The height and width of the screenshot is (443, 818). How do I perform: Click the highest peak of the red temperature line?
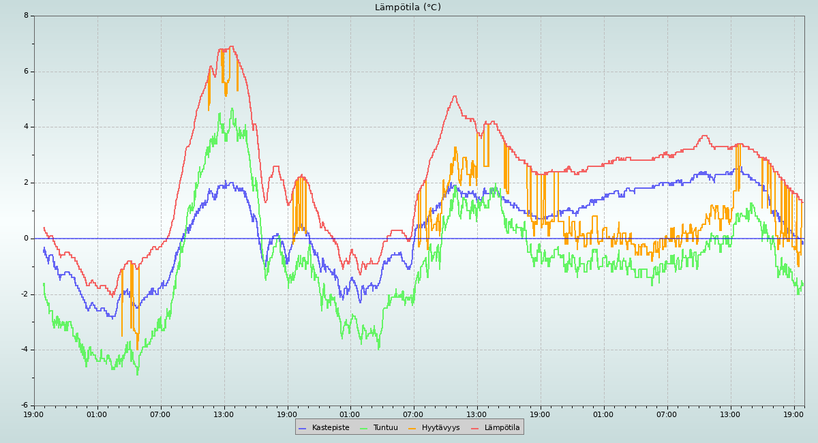(231, 46)
